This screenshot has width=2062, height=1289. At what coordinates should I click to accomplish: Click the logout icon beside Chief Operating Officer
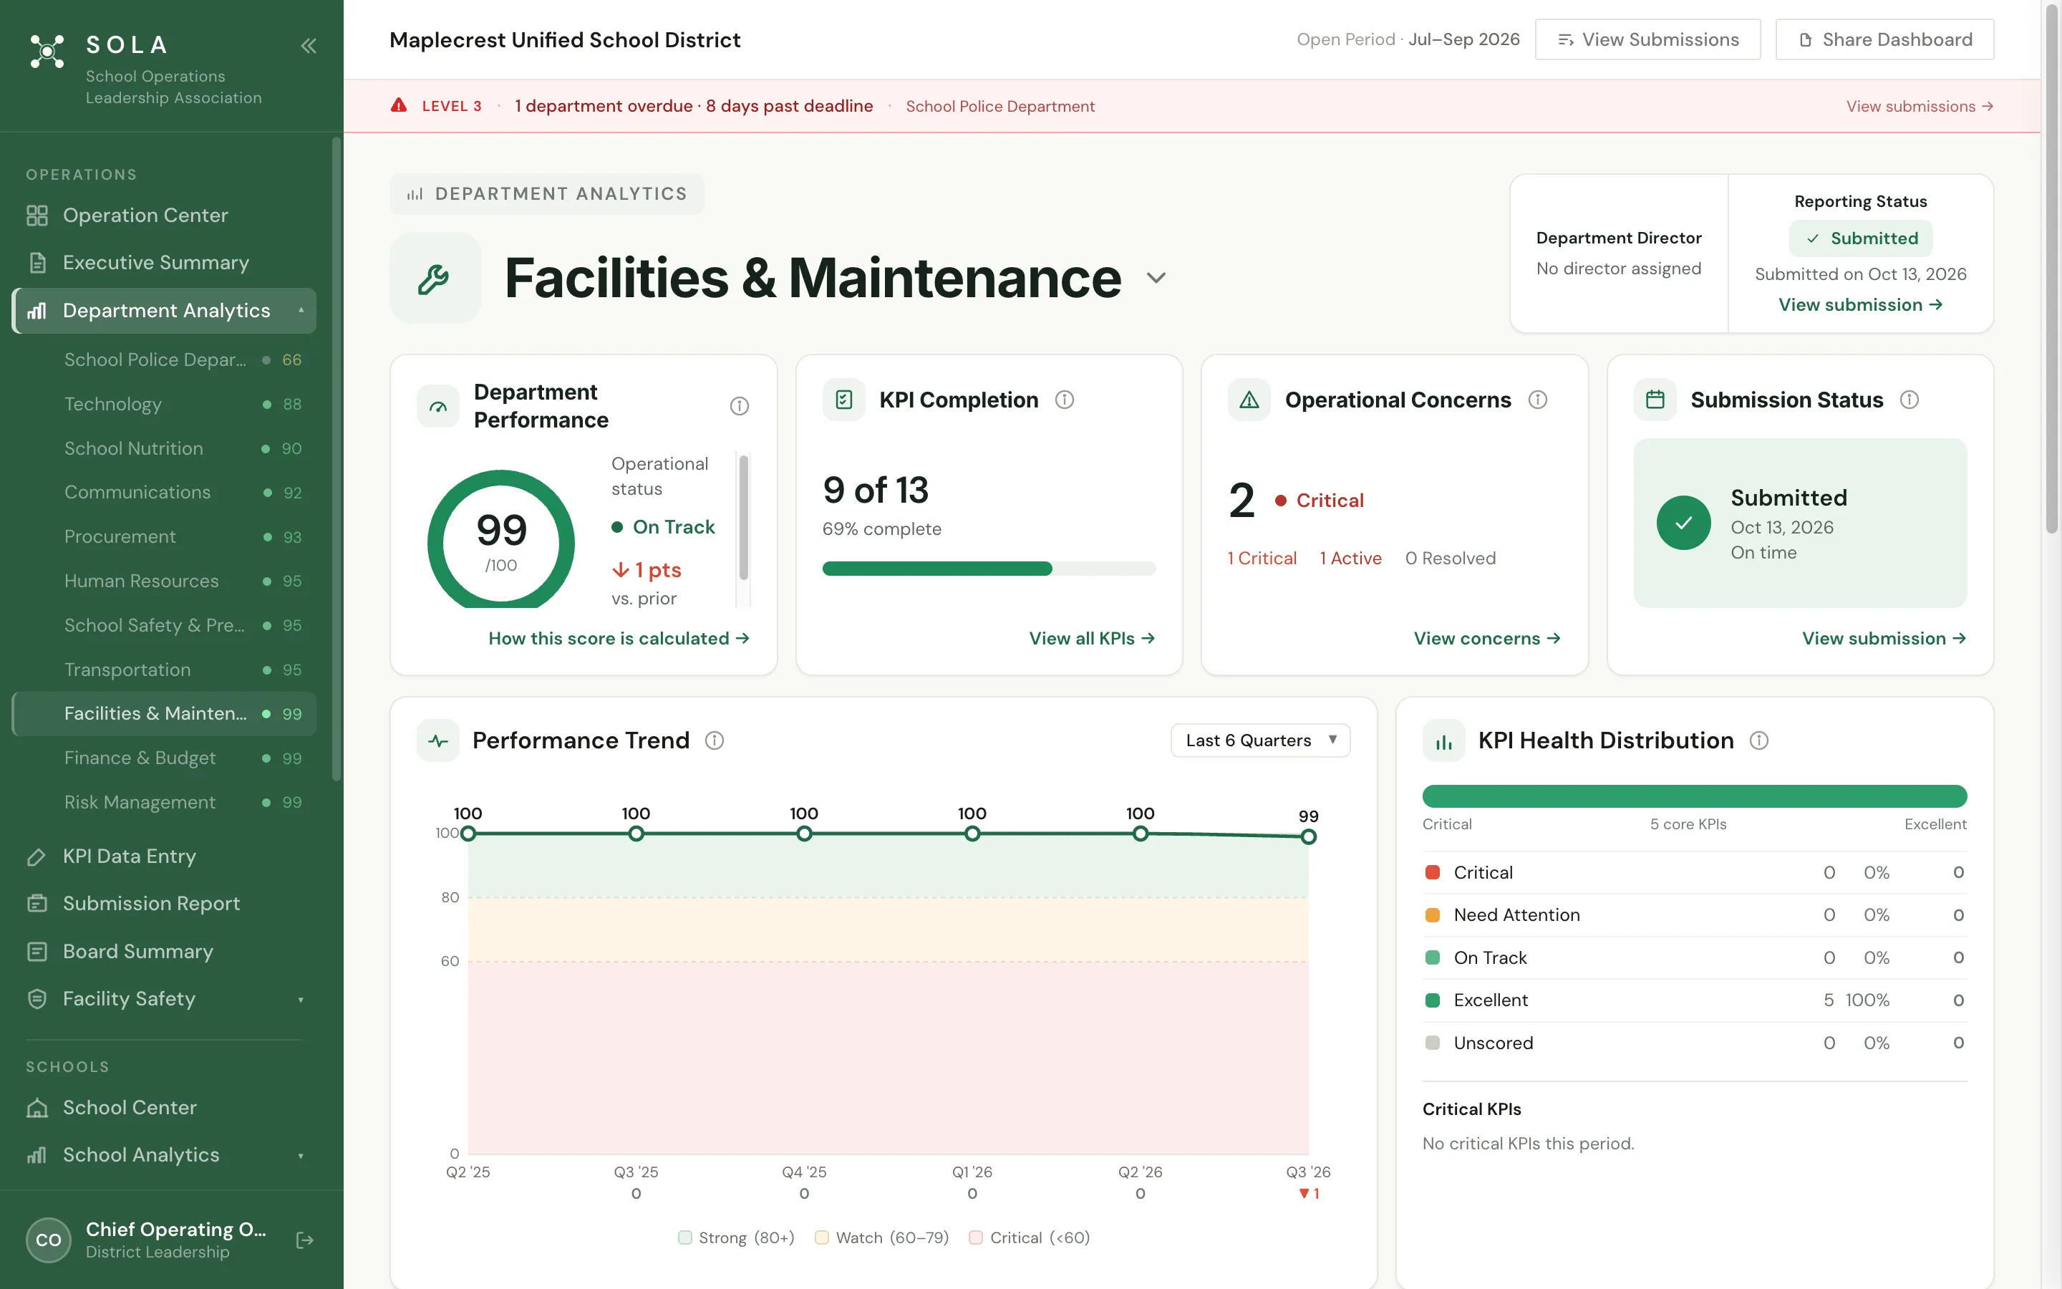click(x=304, y=1240)
